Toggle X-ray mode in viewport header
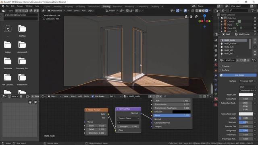The width and height of the screenshot is (258, 145). click(x=193, y=11)
